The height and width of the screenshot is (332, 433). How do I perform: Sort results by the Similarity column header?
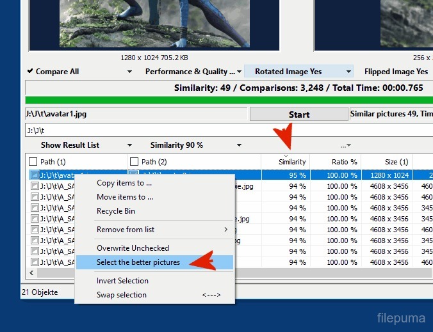click(x=292, y=162)
